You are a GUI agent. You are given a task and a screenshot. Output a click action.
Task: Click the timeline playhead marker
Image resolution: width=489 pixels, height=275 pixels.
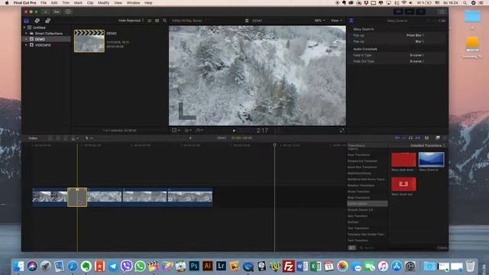[x=274, y=145]
